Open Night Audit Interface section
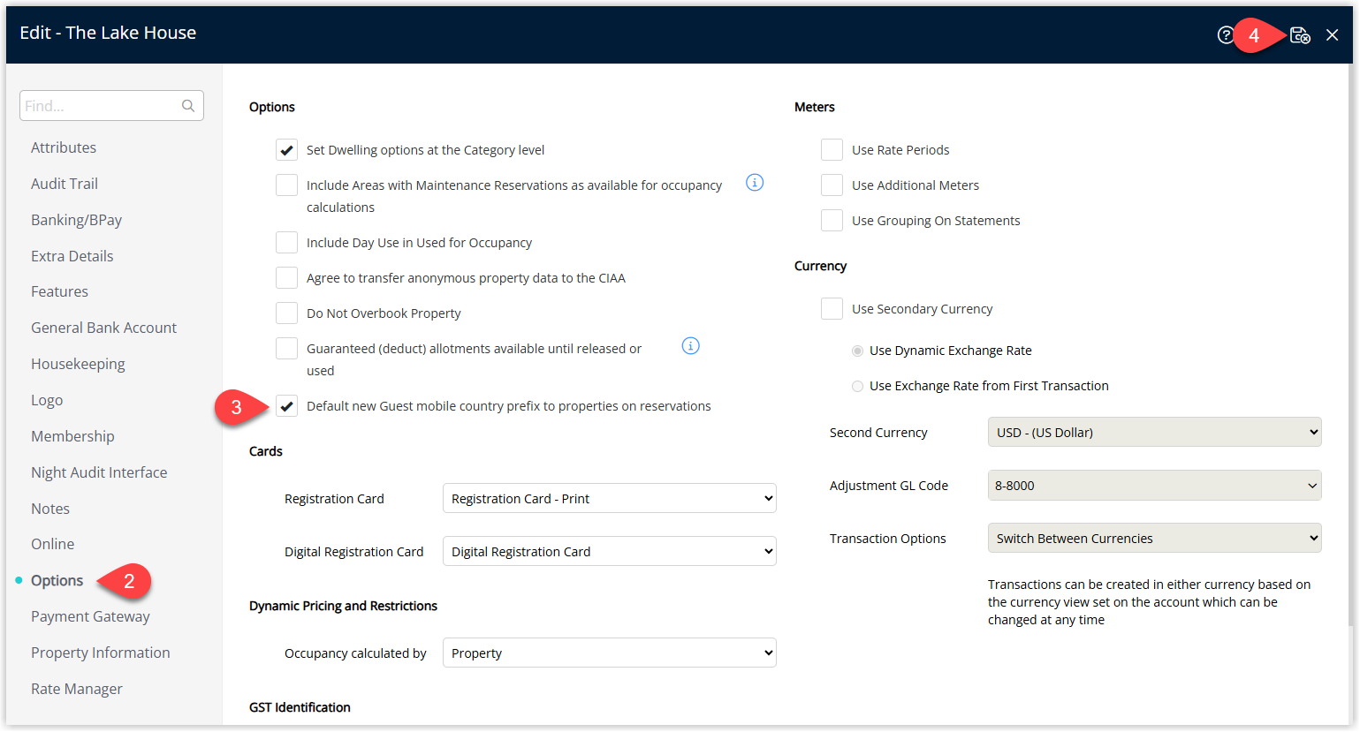The width and height of the screenshot is (1360, 732). pyautogui.click(x=99, y=472)
